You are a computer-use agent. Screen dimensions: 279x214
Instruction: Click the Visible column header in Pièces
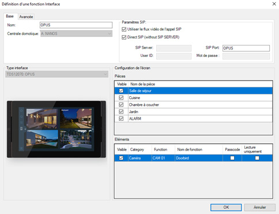point(122,84)
